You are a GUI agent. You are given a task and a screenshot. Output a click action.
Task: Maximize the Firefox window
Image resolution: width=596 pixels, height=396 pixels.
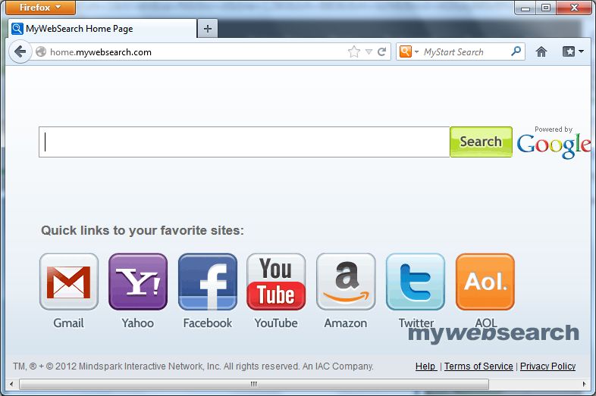point(546,8)
